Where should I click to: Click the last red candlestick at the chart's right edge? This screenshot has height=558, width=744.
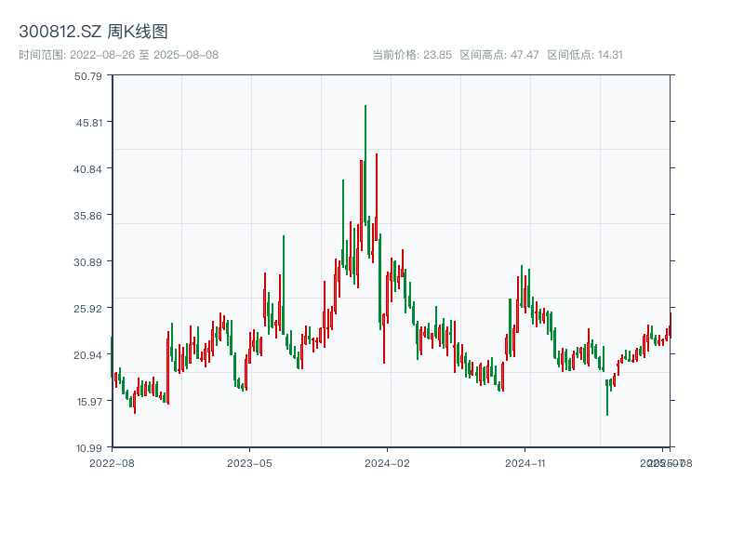coord(671,325)
